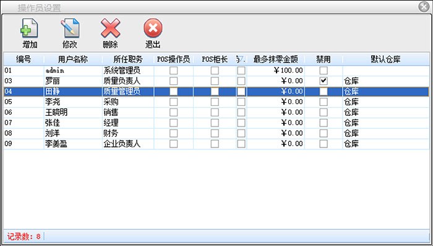The height and width of the screenshot is (246, 433).
Task: Toggle POS操作员 checkbox for 李尧
Action: click(x=173, y=102)
